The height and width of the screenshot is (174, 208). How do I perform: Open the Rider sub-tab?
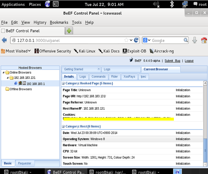pyautogui.click(x=114, y=77)
